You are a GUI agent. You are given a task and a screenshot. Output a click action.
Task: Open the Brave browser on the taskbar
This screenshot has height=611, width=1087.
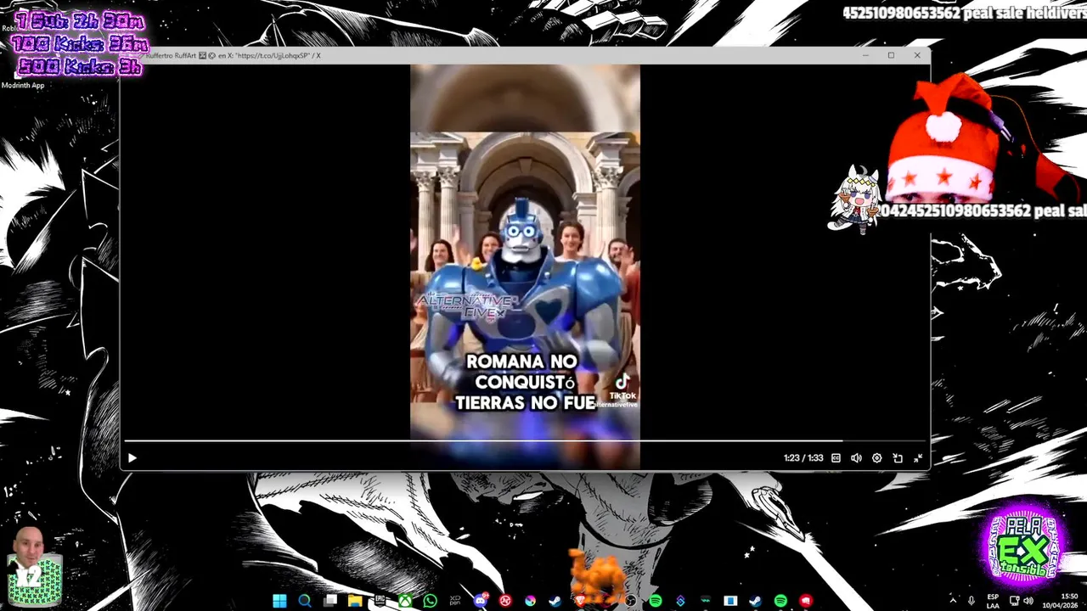point(580,601)
